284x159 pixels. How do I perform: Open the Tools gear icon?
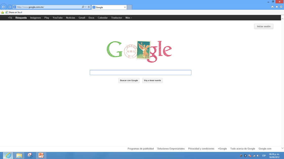point(281,7)
